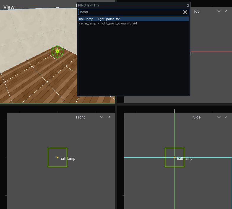
Task: Open the Front viewport dropdown chevron
Action: [102, 117]
